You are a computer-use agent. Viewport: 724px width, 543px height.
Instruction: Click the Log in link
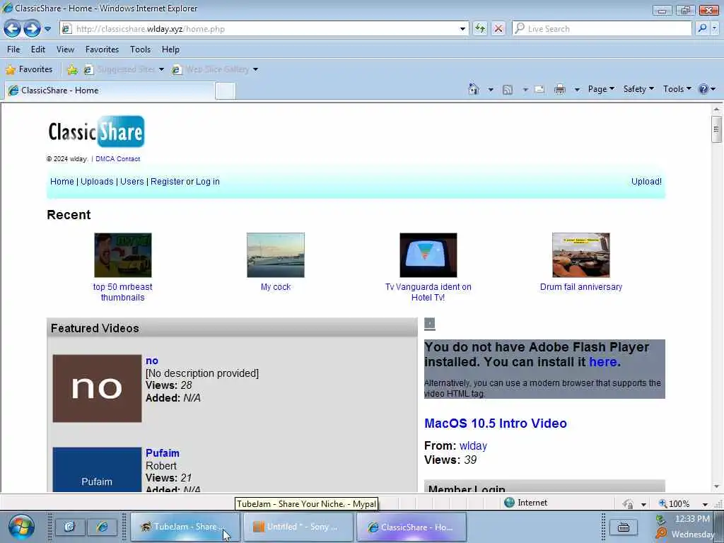click(x=208, y=182)
